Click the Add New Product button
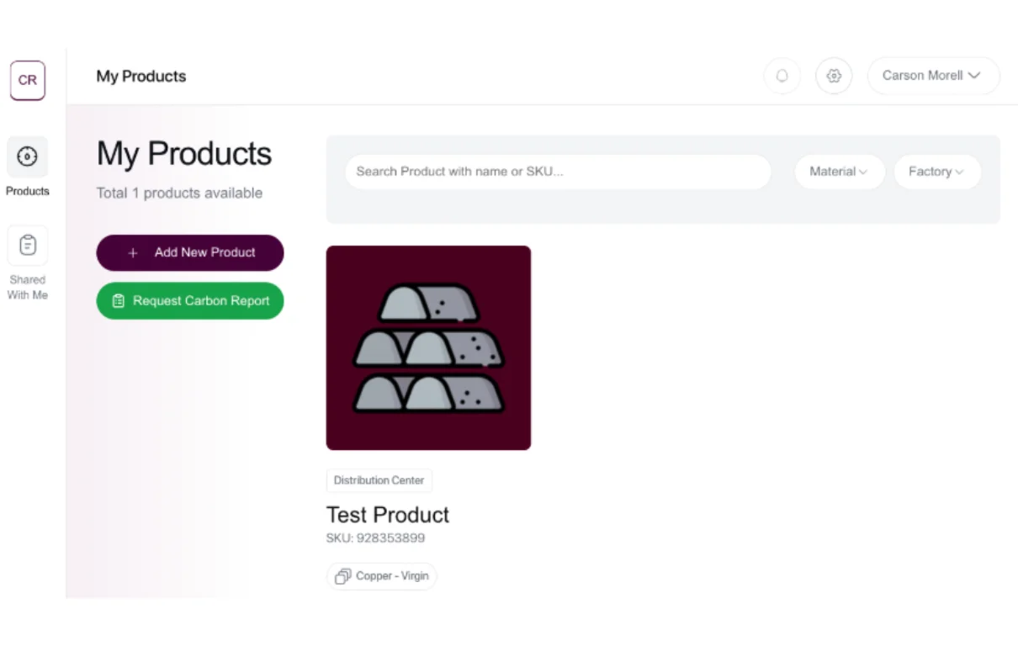The height and width of the screenshot is (646, 1018). pos(190,252)
